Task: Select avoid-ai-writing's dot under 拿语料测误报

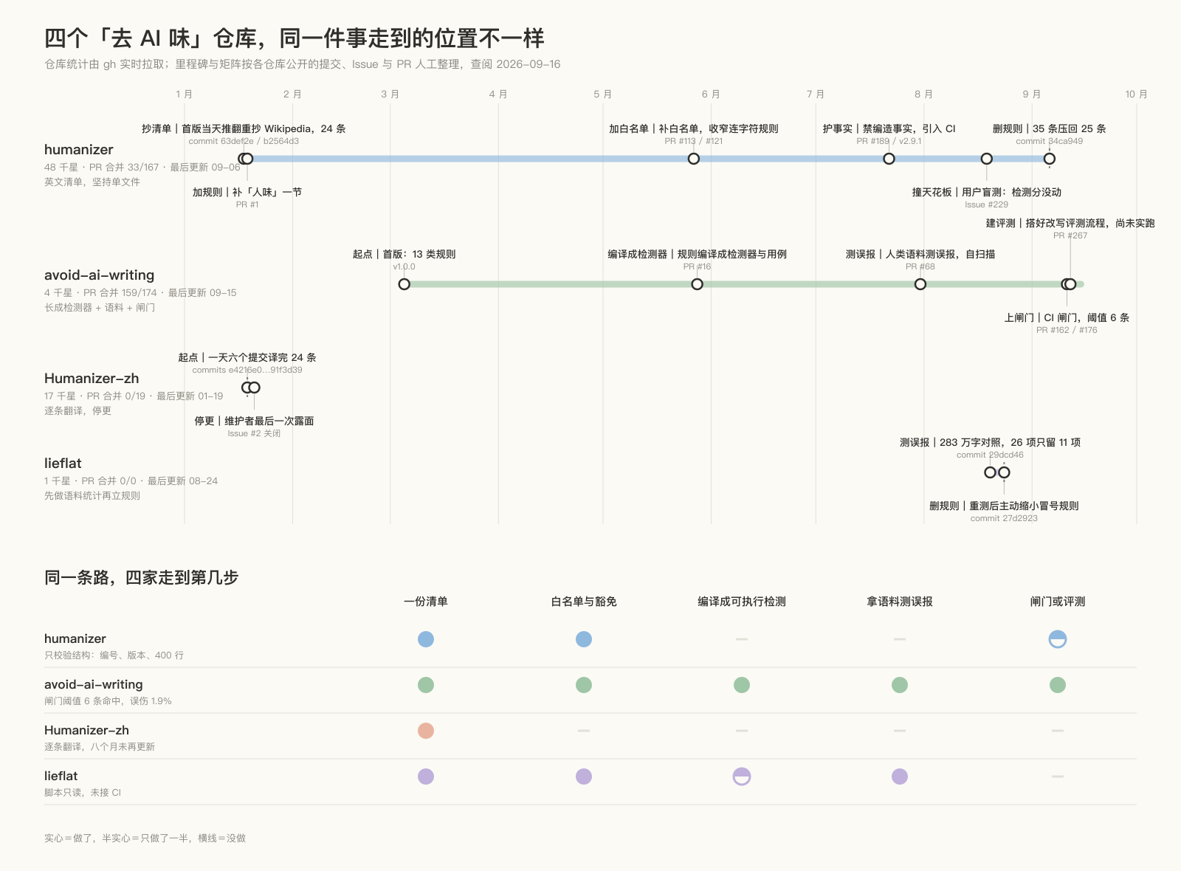Action: point(900,685)
